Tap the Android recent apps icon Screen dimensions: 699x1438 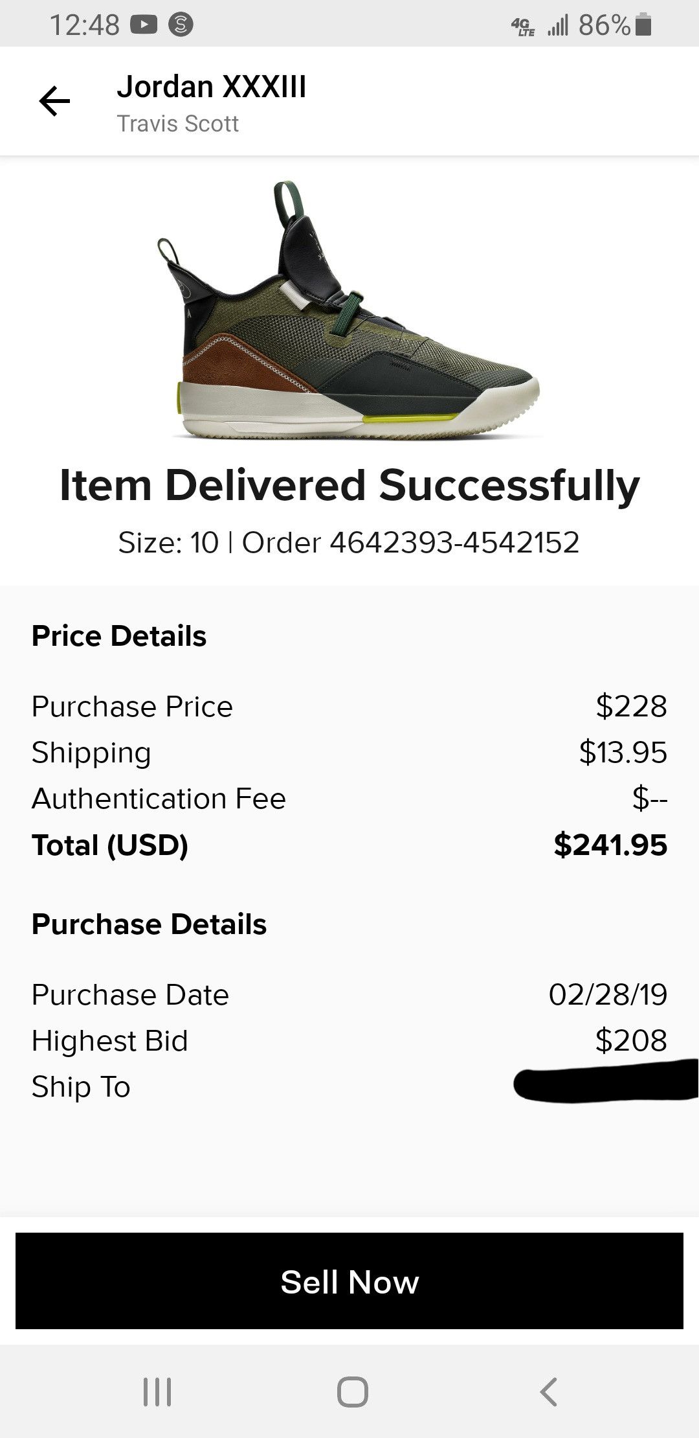point(157,1391)
